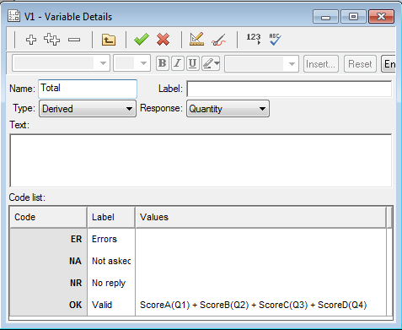Screen dimensions: 402x330
Task: Select the NR code cell
Action: pyautogui.click(x=48, y=283)
